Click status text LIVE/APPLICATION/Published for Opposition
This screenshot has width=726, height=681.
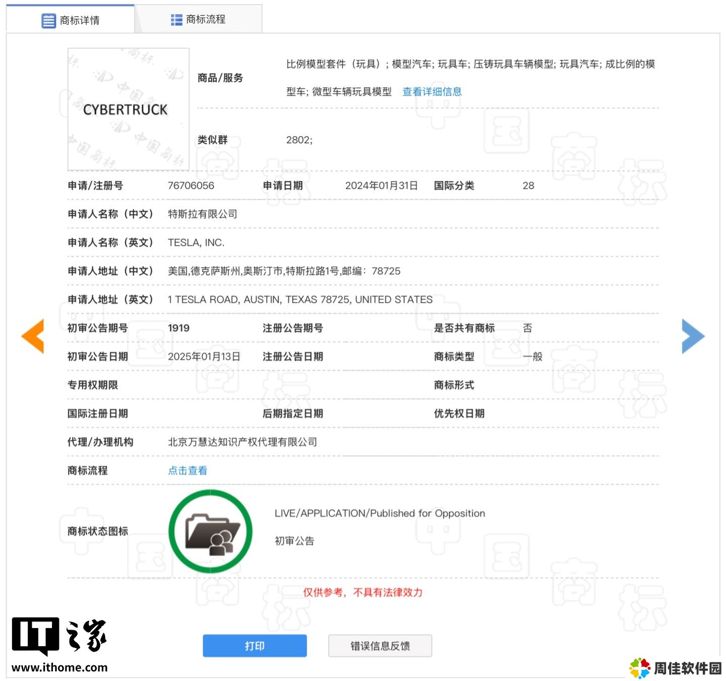point(380,513)
